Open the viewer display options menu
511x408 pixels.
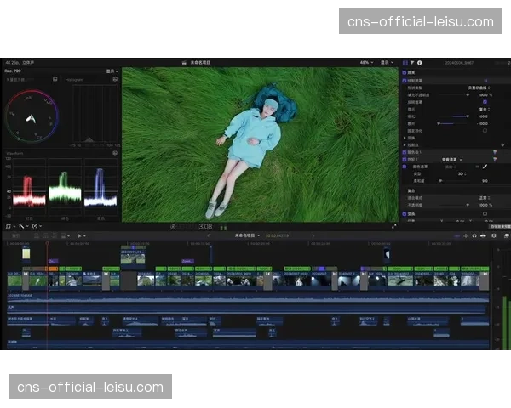point(388,63)
